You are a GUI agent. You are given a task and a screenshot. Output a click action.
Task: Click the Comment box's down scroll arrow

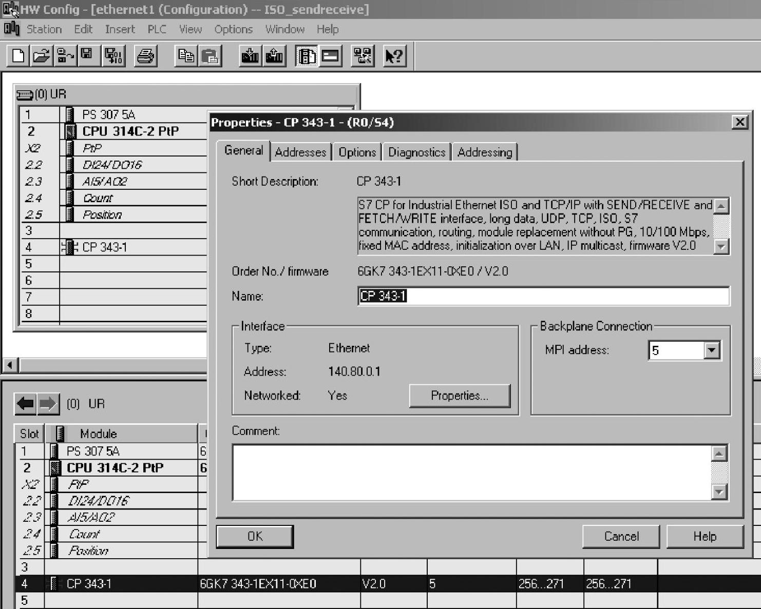[x=719, y=492]
